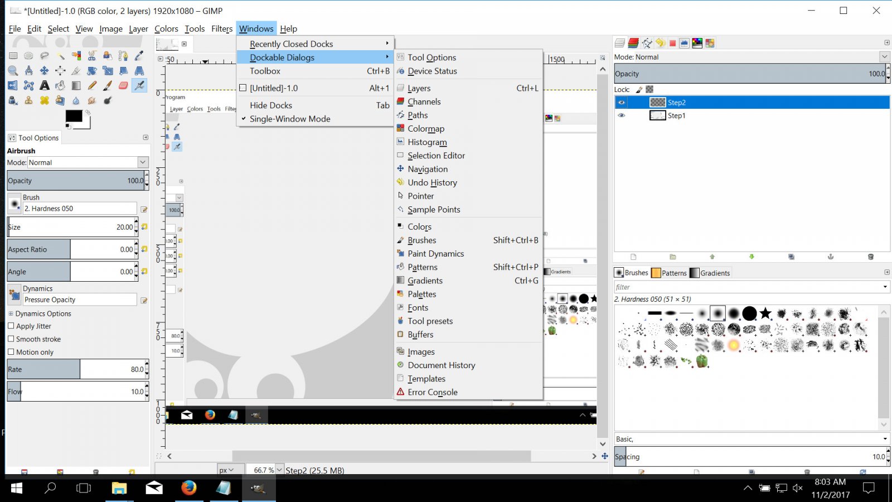Viewport: 892px width, 502px height.
Task: Enable Motion only checkbox
Action: pyautogui.click(x=11, y=352)
